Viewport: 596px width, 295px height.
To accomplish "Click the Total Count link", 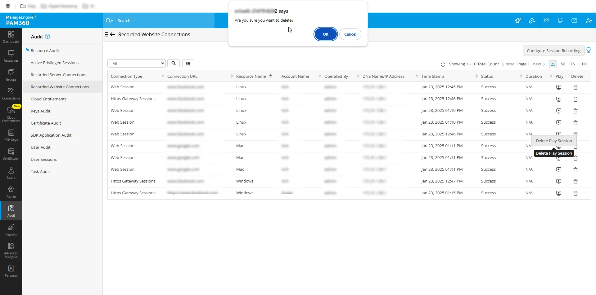I will pyautogui.click(x=488, y=64).
